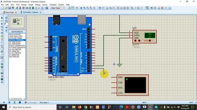
Task: Click the Undo arrow icon
Action: point(100,8)
